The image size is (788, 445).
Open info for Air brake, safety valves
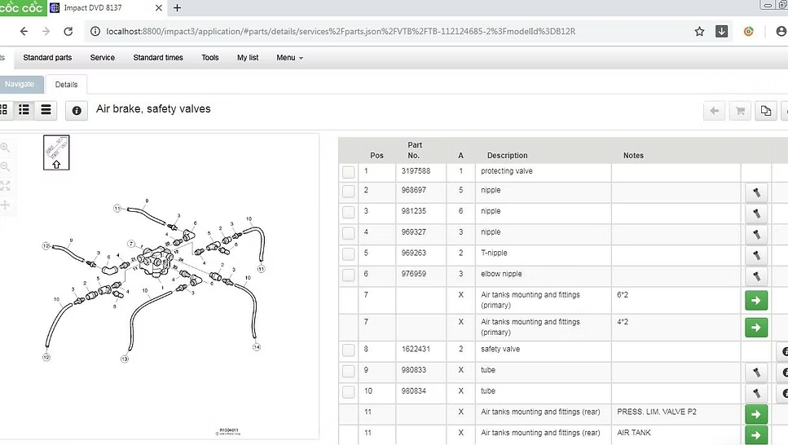[x=77, y=110]
